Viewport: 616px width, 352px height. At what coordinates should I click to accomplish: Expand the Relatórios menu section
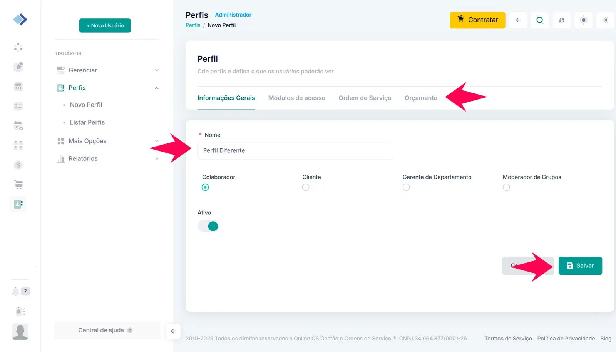(107, 159)
